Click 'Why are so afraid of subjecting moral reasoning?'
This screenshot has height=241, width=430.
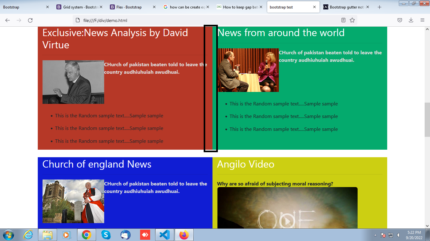point(275,184)
